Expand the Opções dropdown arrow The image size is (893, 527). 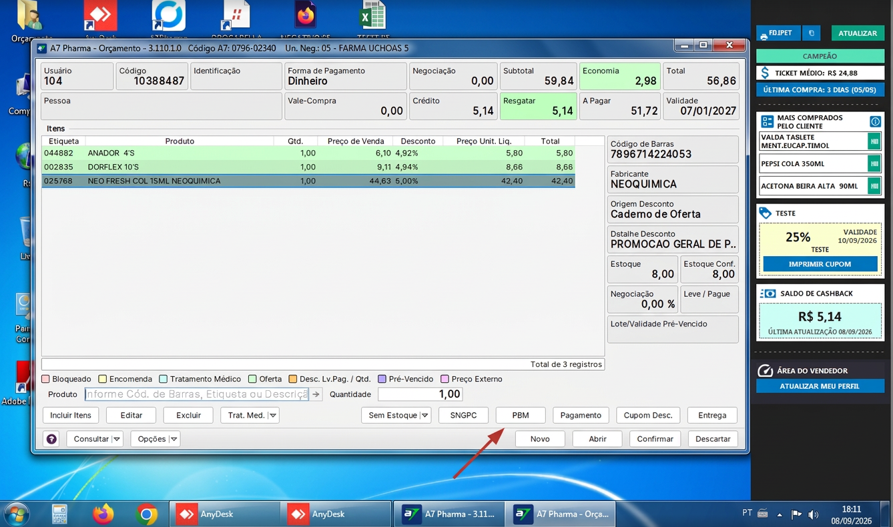(174, 439)
